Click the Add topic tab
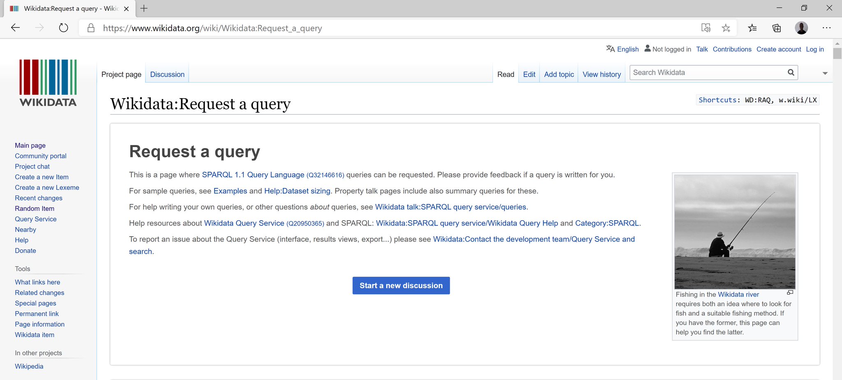This screenshot has height=380, width=842. click(559, 74)
